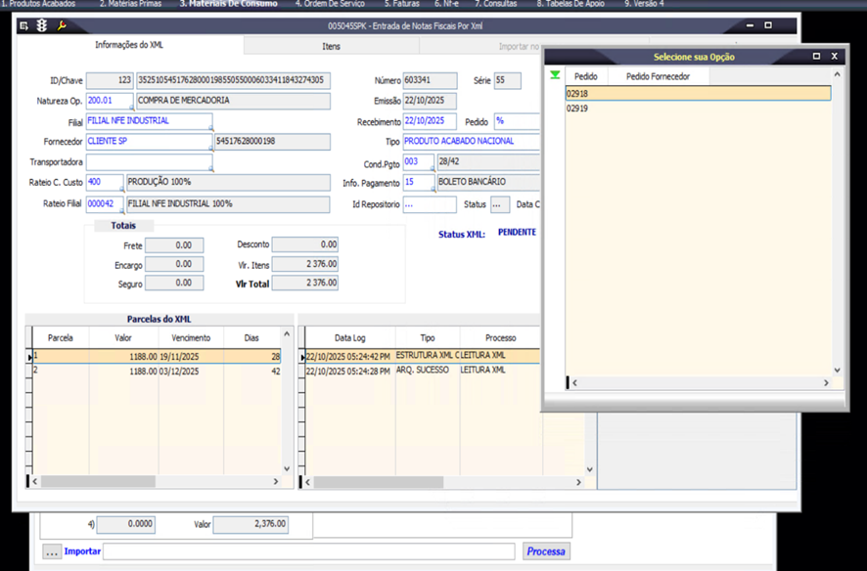Click the Status XML PENDENTE label
The image size is (867, 571).
point(517,233)
